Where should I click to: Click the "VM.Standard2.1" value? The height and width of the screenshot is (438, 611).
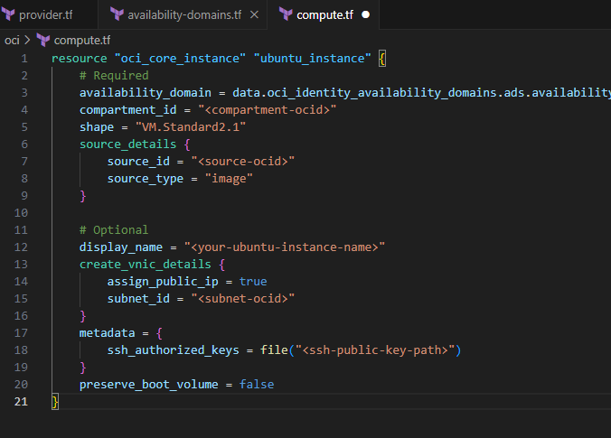click(x=191, y=127)
